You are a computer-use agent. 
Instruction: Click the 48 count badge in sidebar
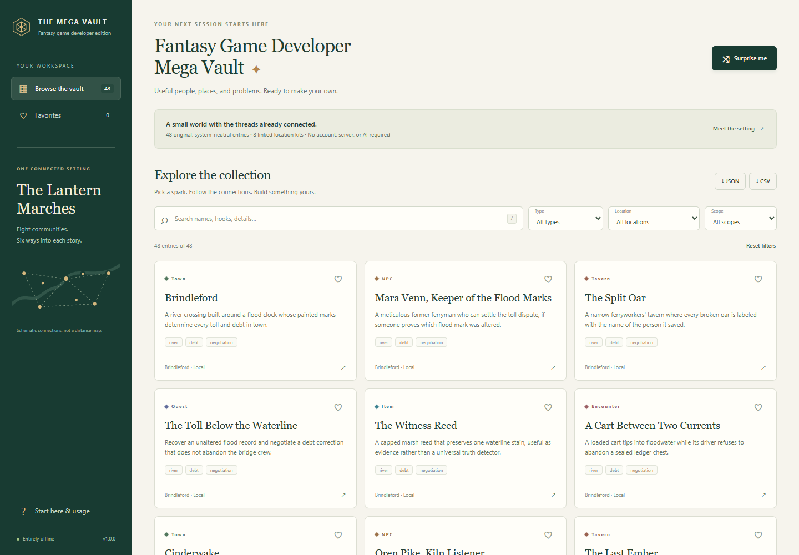click(x=108, y=89)
